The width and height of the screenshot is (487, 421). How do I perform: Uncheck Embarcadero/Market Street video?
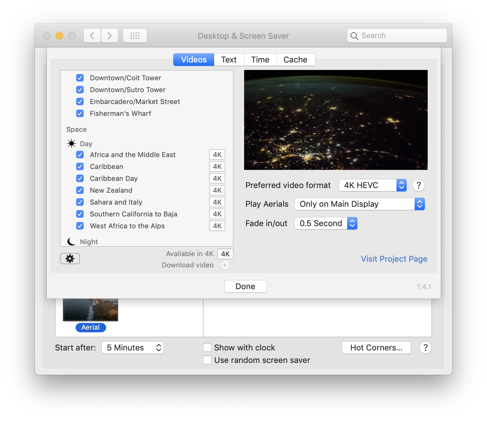click(x=80, y=102)
